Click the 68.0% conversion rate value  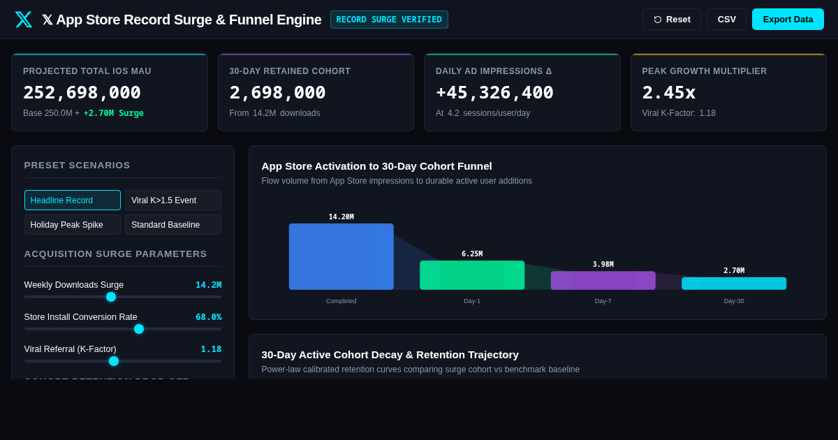pos(209,317)
